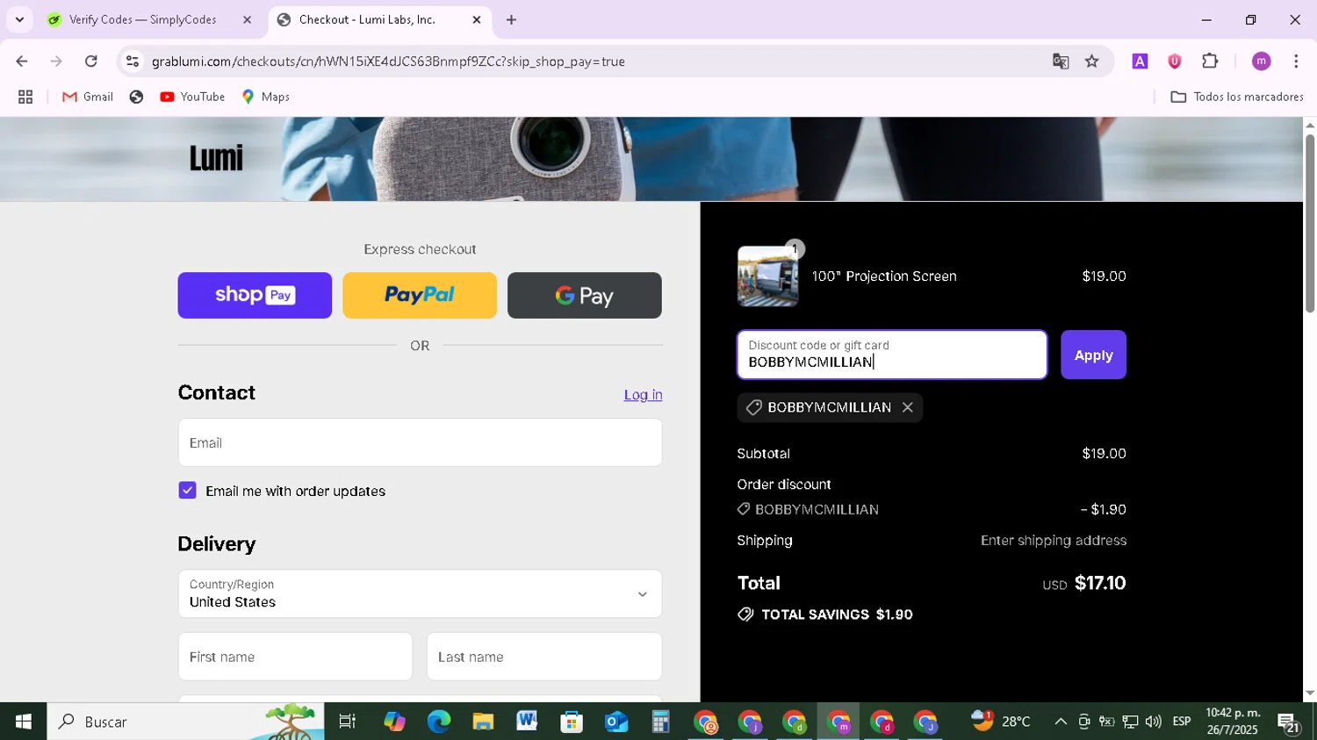The width and height of the screenshot is (1317, 740).
Task: Open Task View on the taskbar
Action: 348,722
